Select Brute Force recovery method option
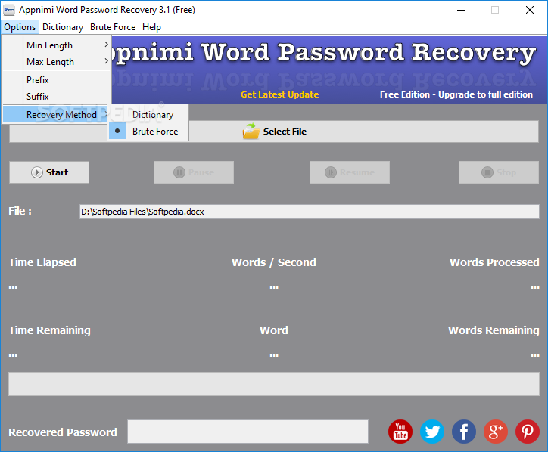 click(148, 132)
